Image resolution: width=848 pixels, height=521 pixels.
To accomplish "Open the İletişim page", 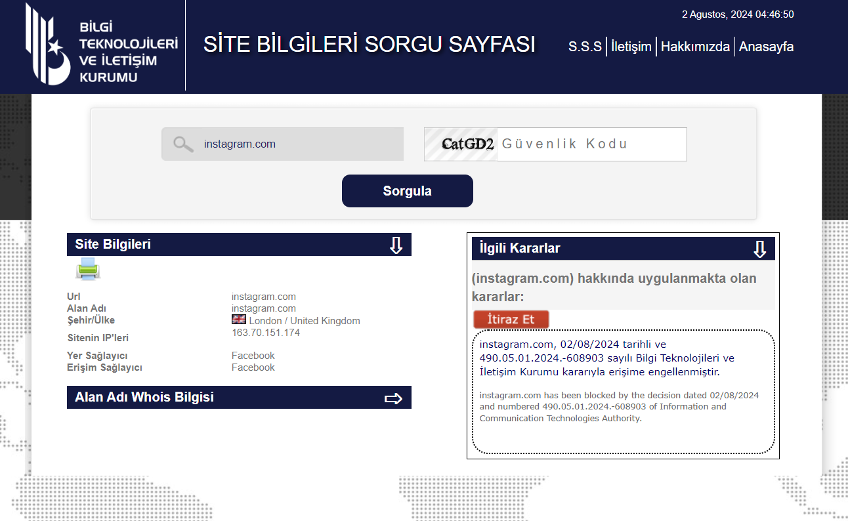I will pos(631,47).
